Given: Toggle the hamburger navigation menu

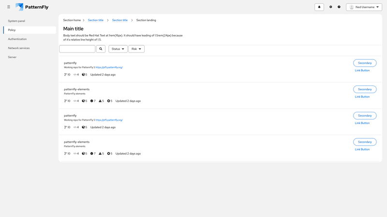Looking at the screenshot, I should tap(9, 7).
